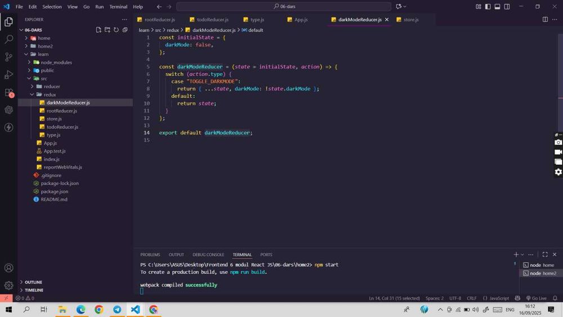Open the Terminal menu
Image resolution: width=563 pixels, height=317 pixels.
click(118, 6)
